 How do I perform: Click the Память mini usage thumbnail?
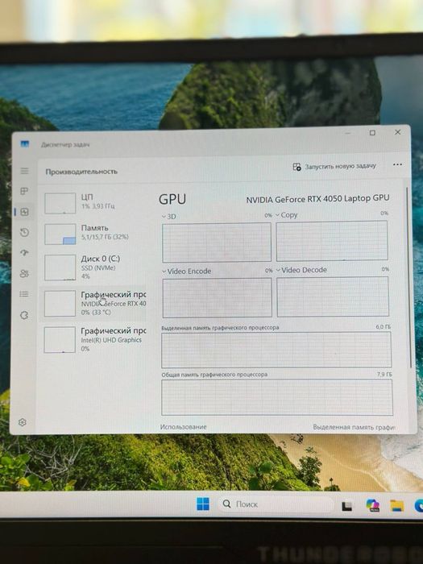coord(60,234)
